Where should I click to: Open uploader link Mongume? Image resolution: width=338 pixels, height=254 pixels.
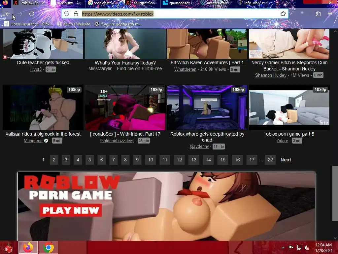[33, 141]
